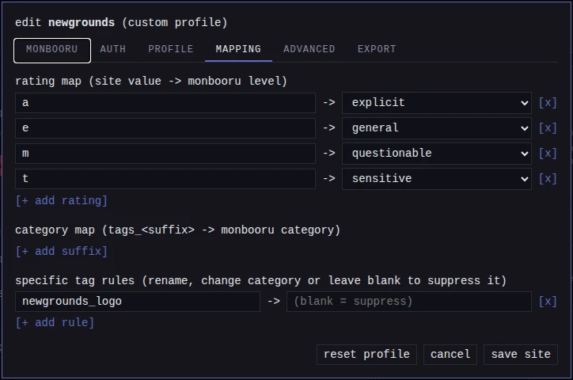Open the EXPORT tab

click(x=377, y=49)
